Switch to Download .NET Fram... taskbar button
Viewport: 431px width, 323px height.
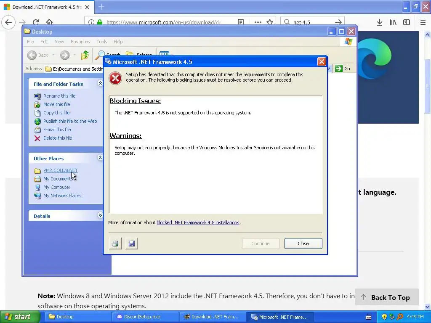click(x=213, y=317)
